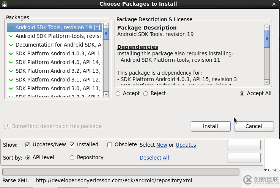The height and width of the screenshot is (188, 280).
Task: Click the blank button right of the Updates link
Action: (x=244, y=145)
